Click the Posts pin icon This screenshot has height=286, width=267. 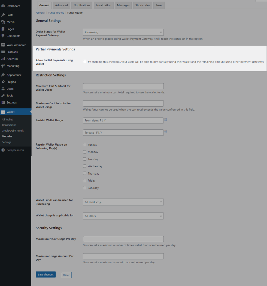pyautogui.click(x=3, y=15)
